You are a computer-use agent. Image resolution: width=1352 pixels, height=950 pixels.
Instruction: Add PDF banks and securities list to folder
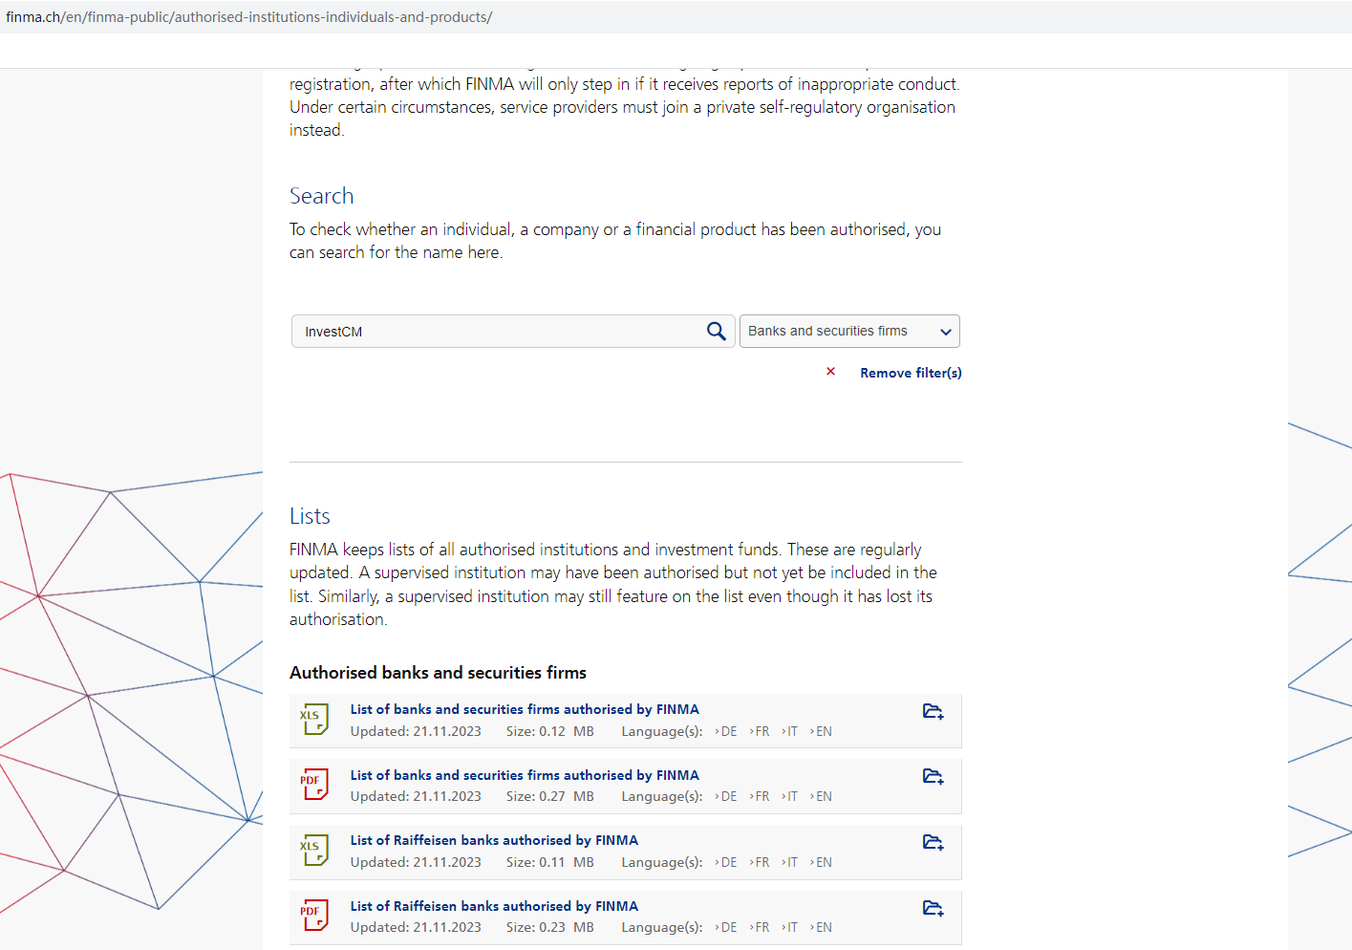pyautogui.click(x=933, y=777)
